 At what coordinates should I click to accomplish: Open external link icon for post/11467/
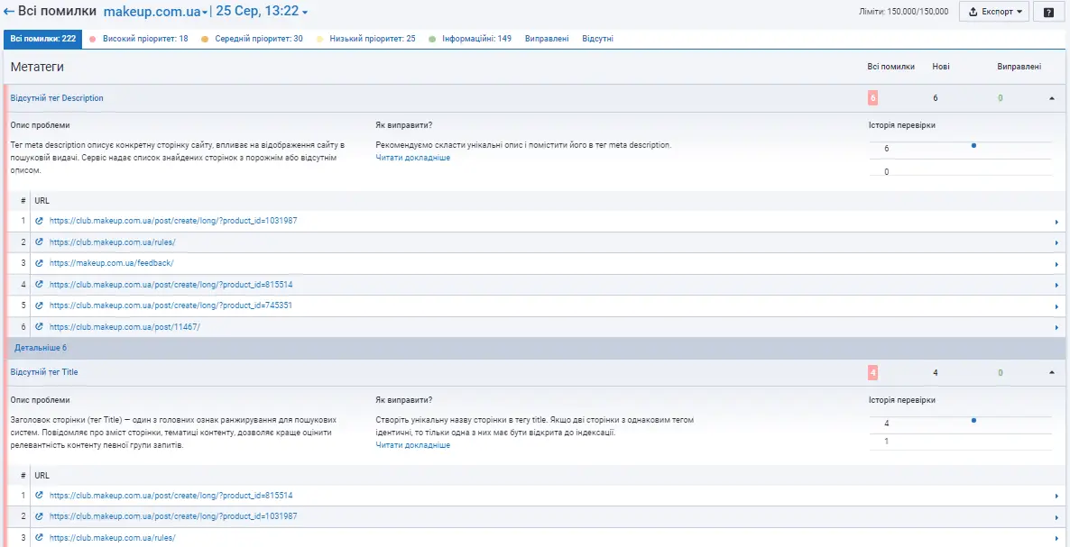tap(39, 327)
